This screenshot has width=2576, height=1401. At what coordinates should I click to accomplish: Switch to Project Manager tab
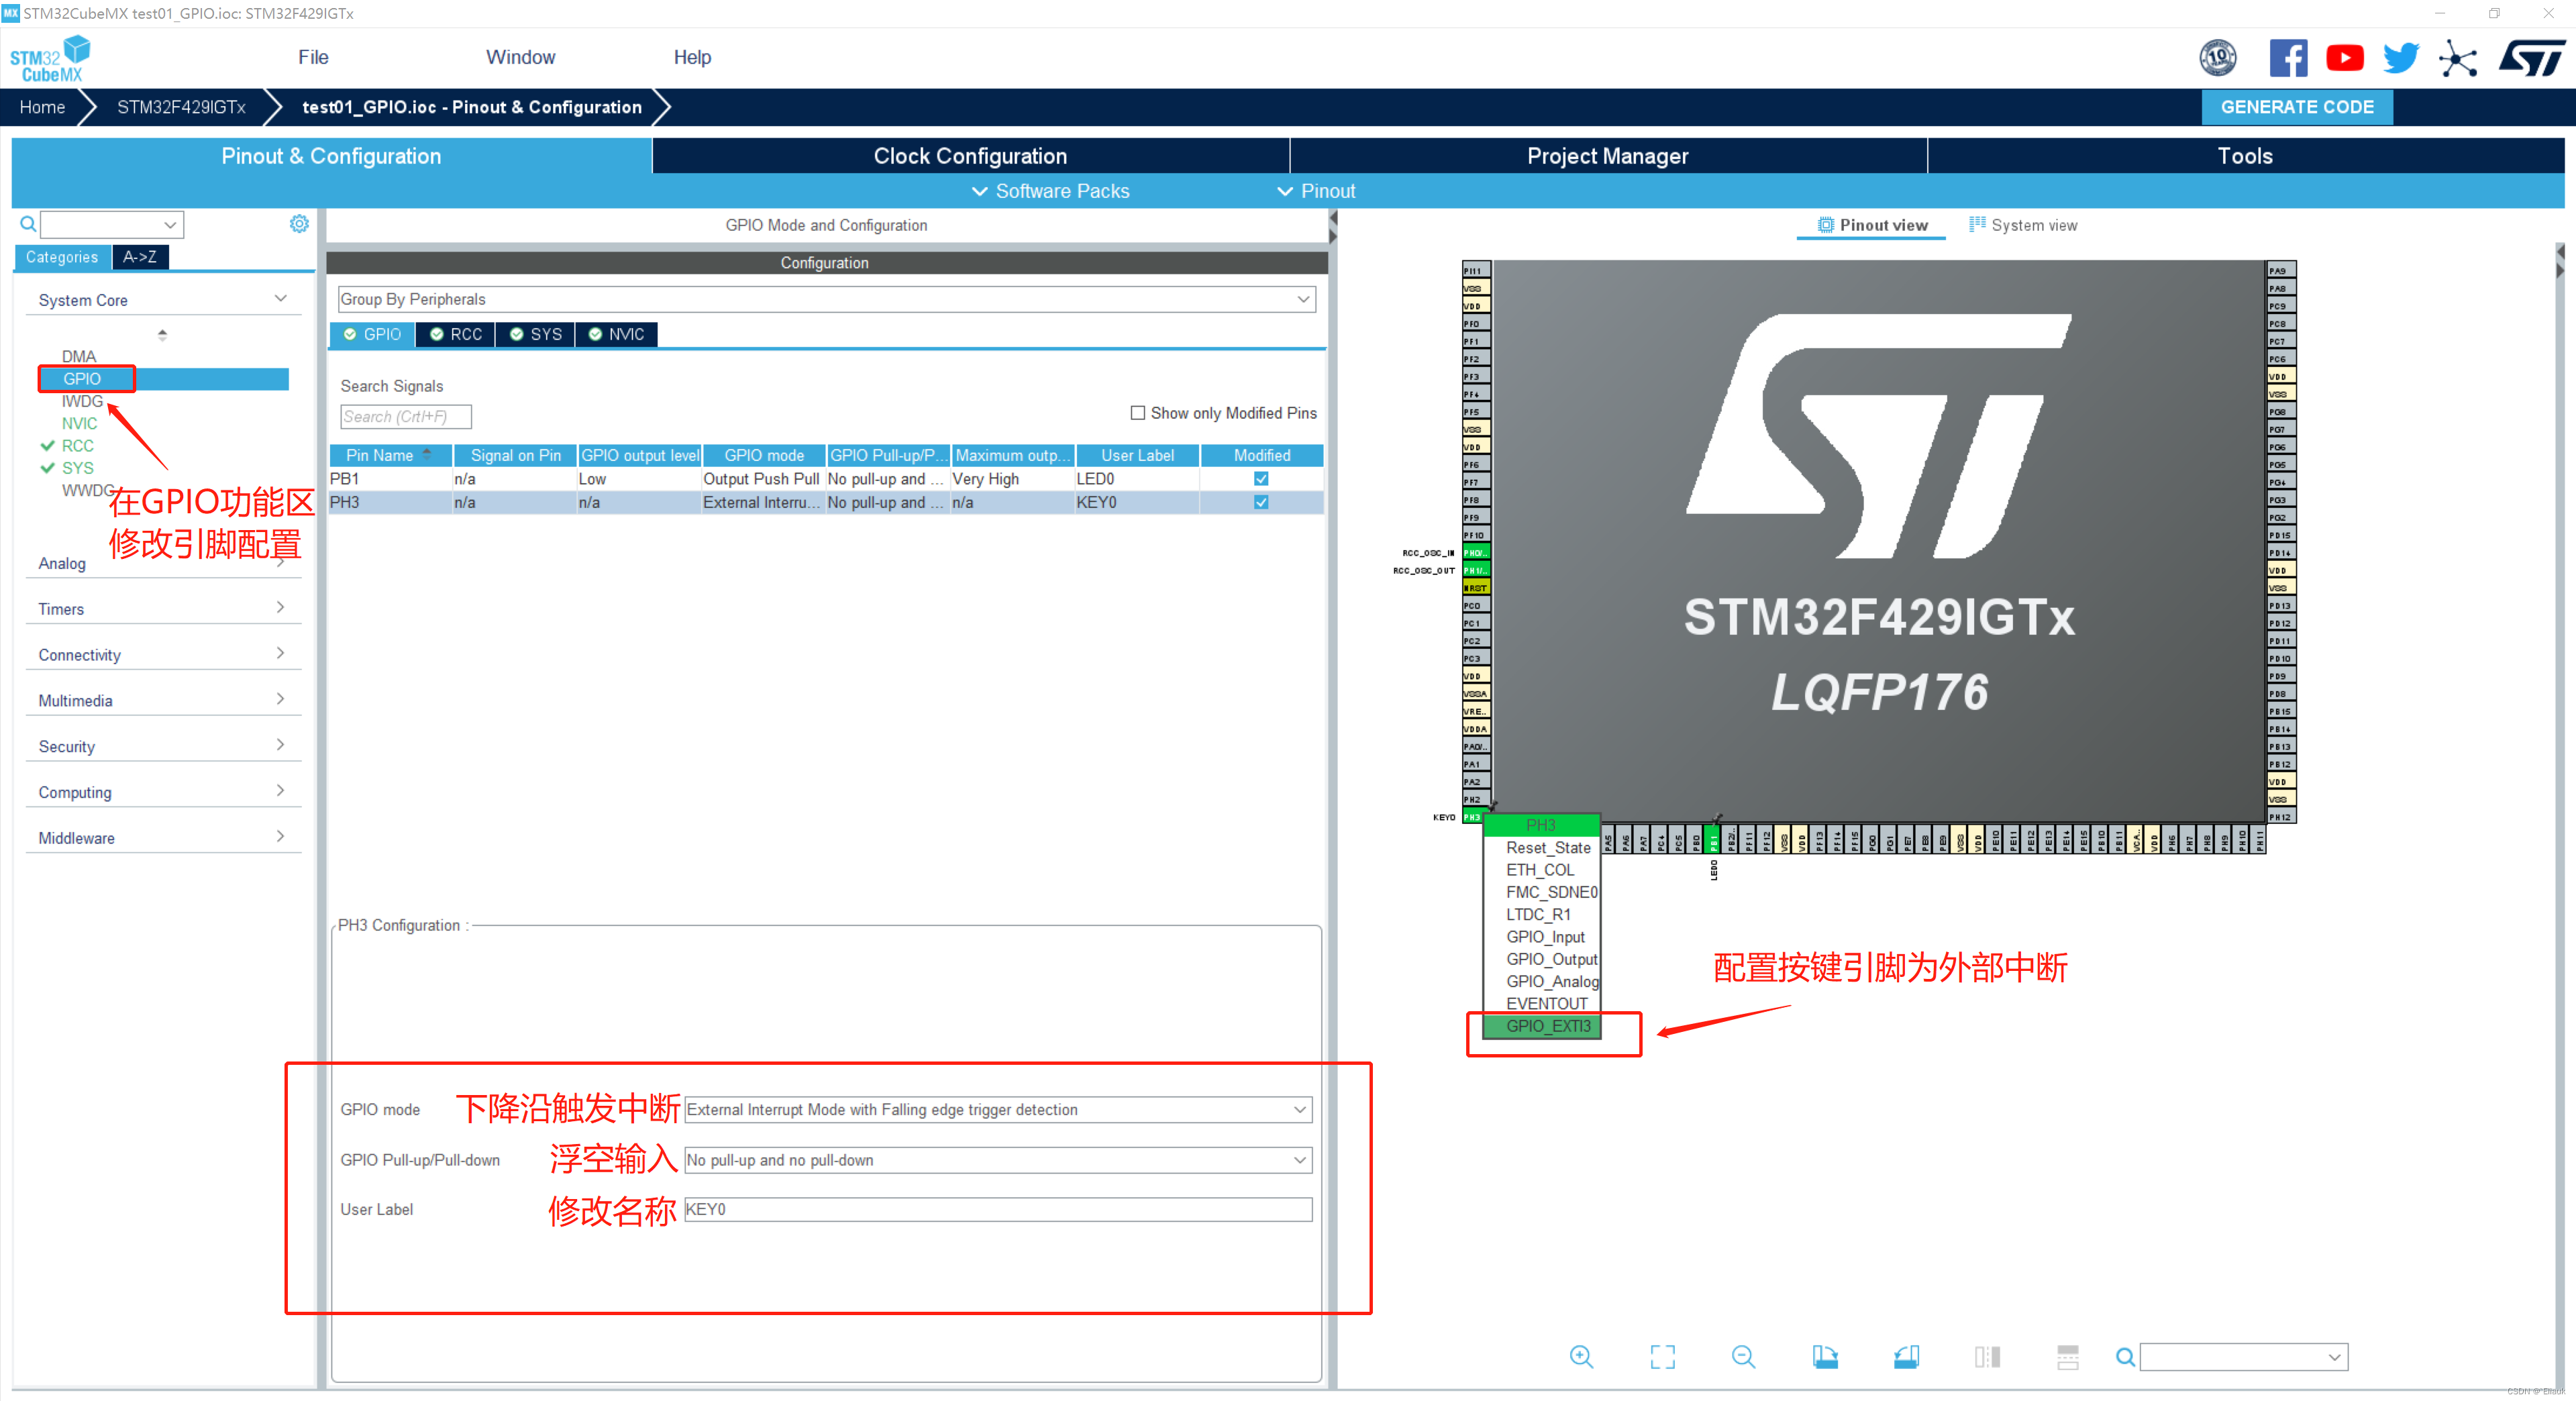pyautogui.click(x=1608, y=155)
